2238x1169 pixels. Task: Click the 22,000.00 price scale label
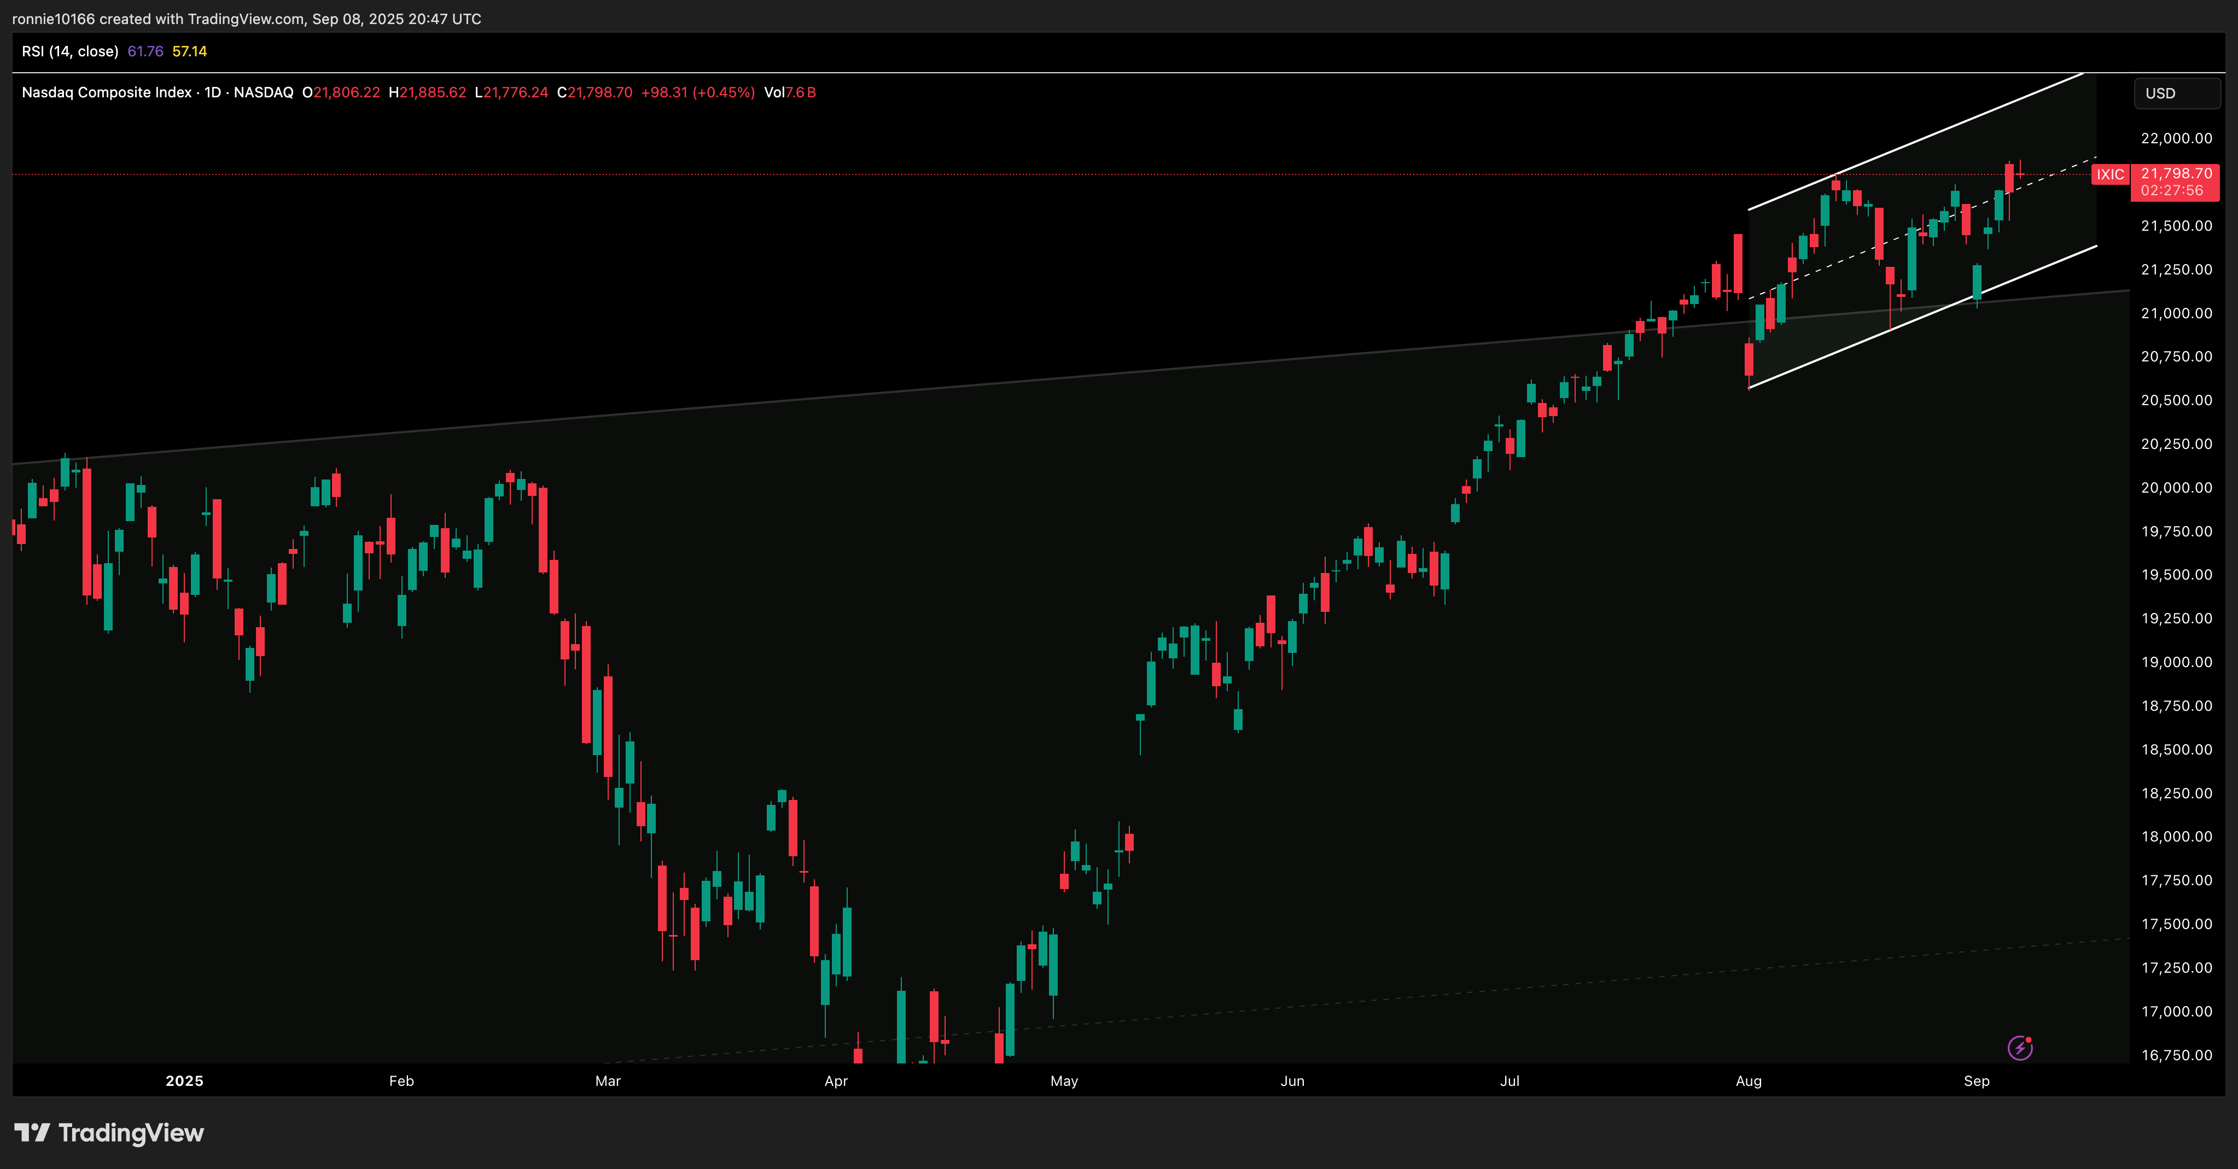[2176, 138]
